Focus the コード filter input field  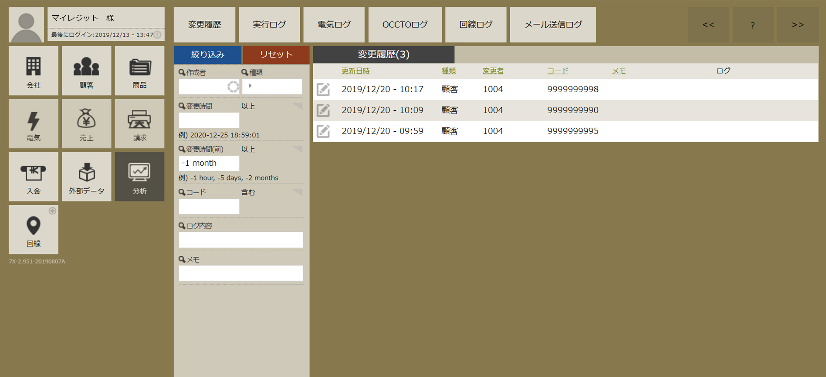pos(209,207)
